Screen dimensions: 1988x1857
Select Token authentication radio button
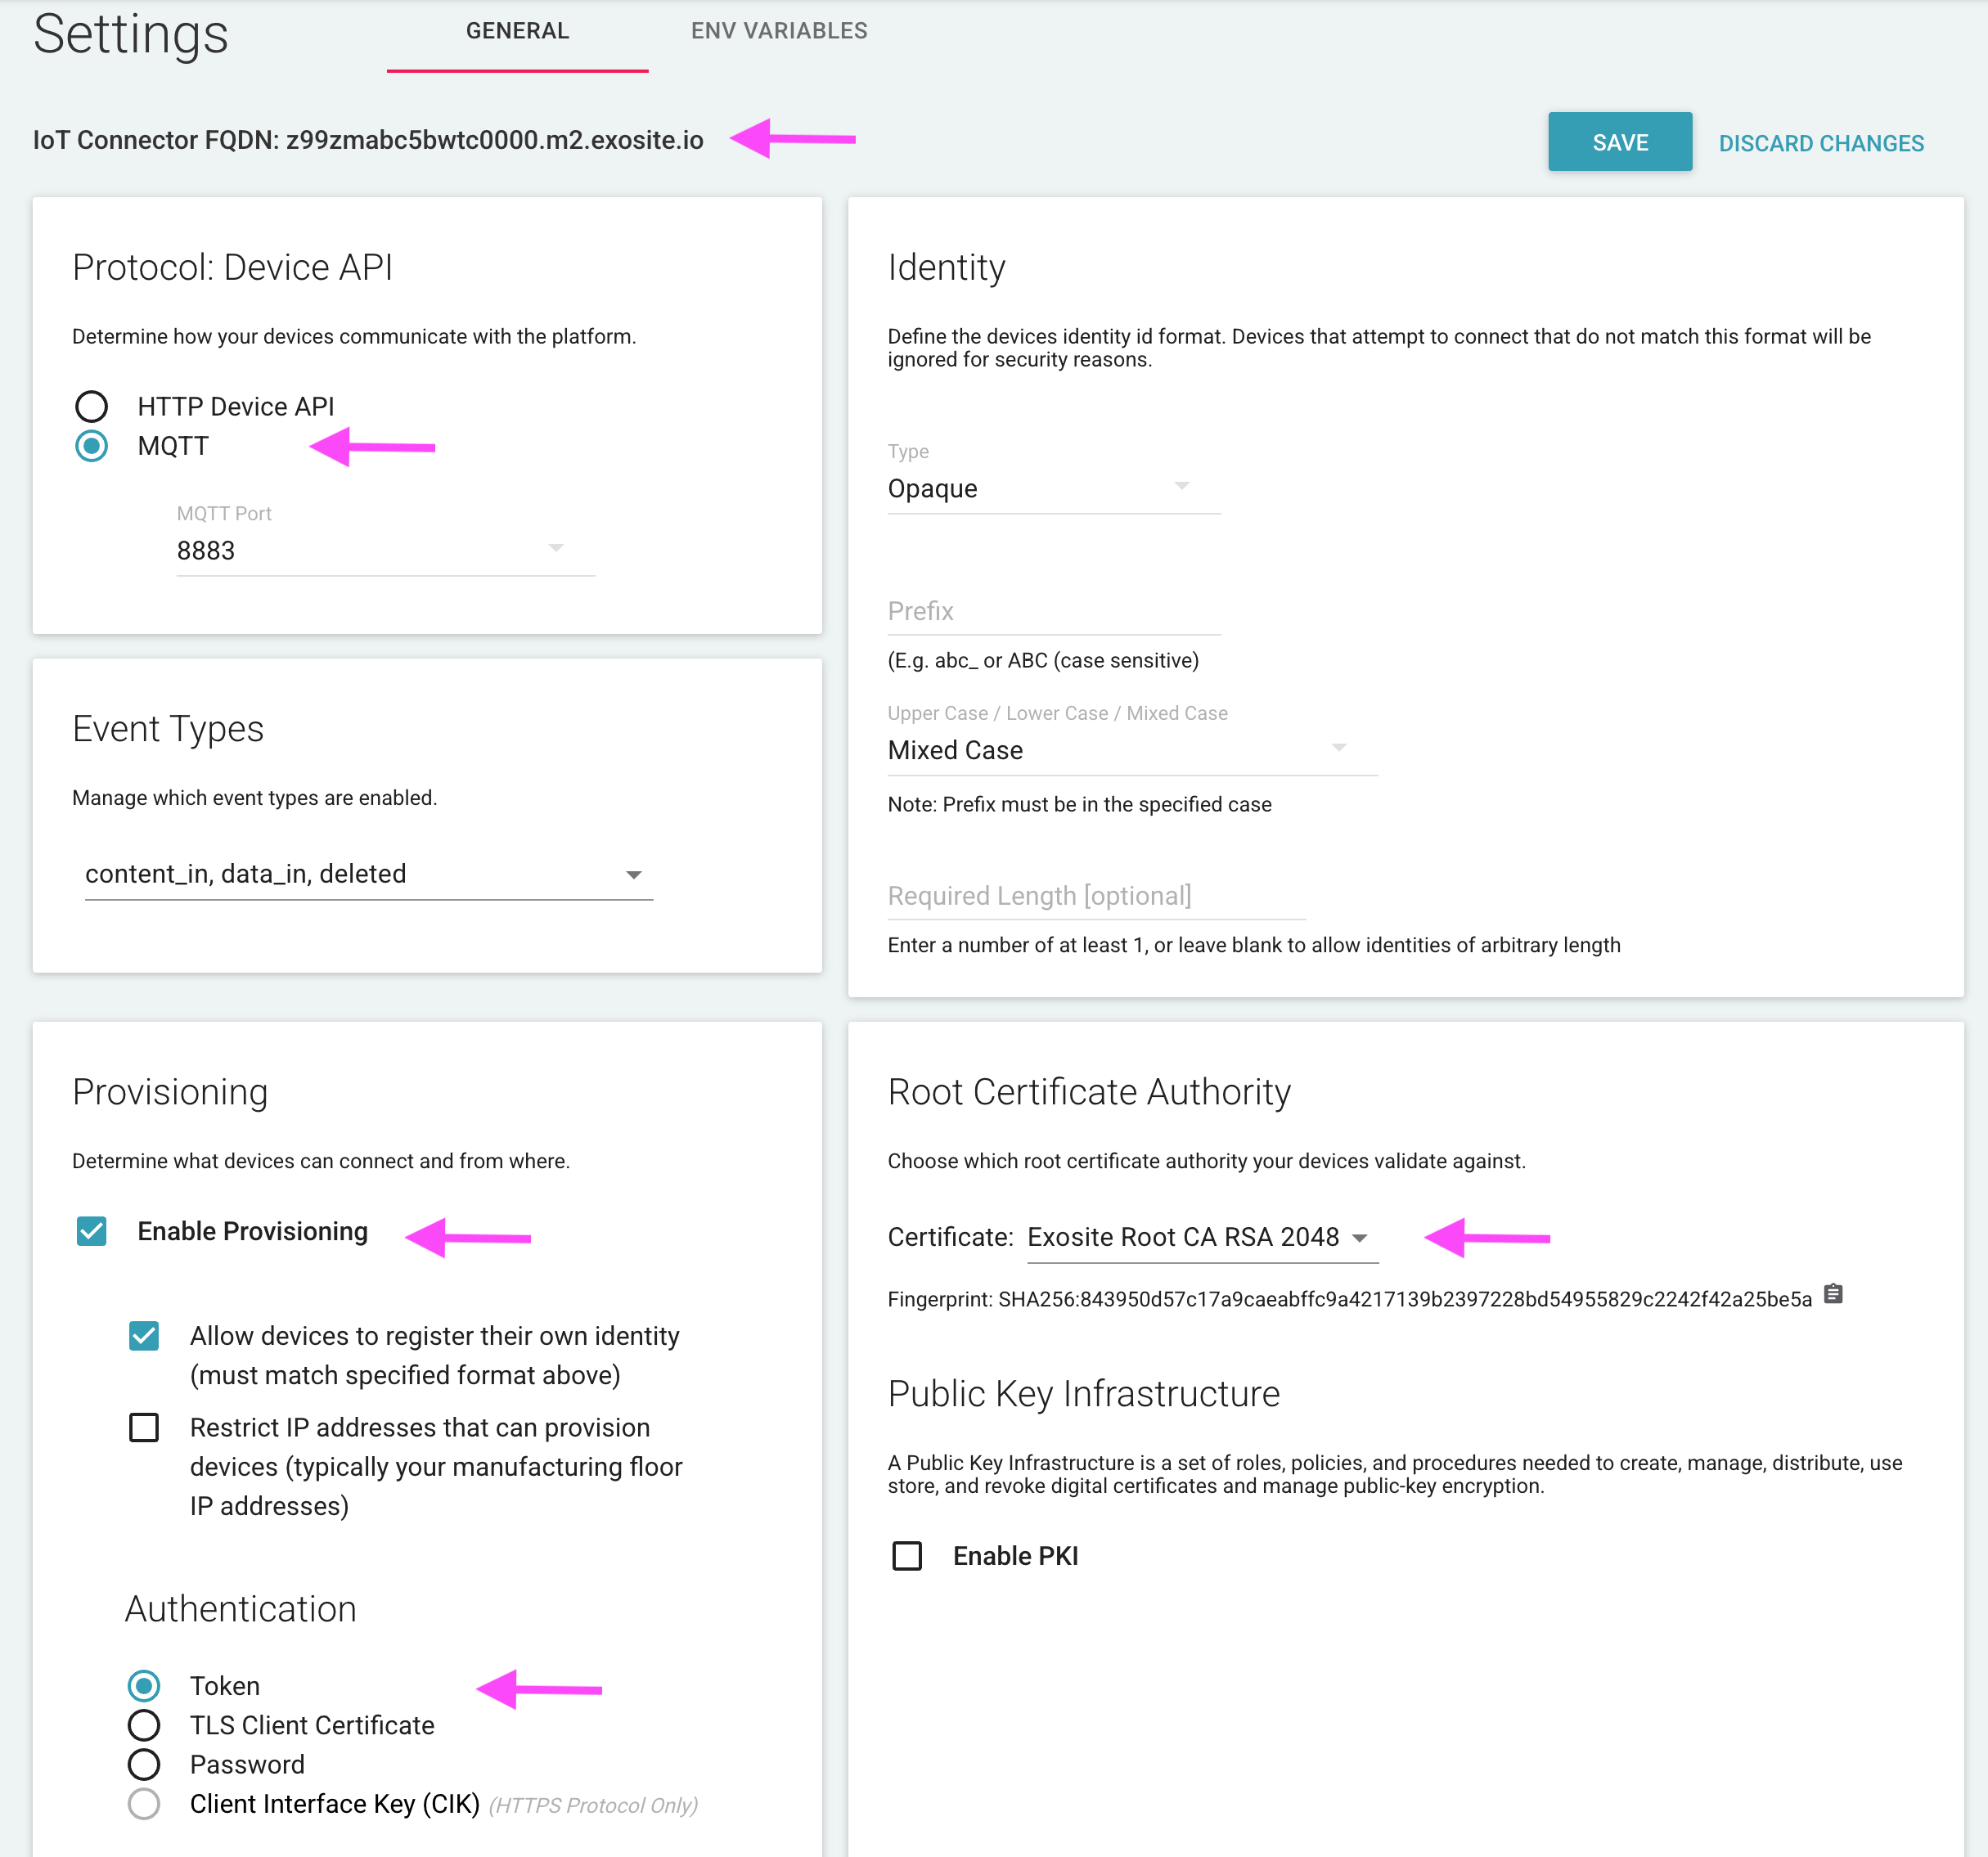point(144,1686)
